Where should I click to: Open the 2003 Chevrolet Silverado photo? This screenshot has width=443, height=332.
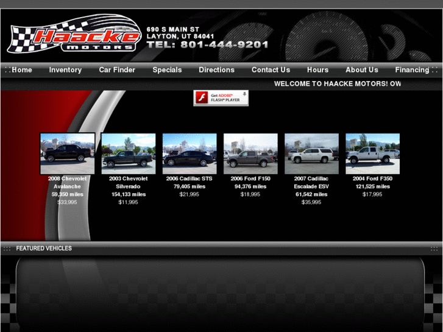tap(129, 154)
